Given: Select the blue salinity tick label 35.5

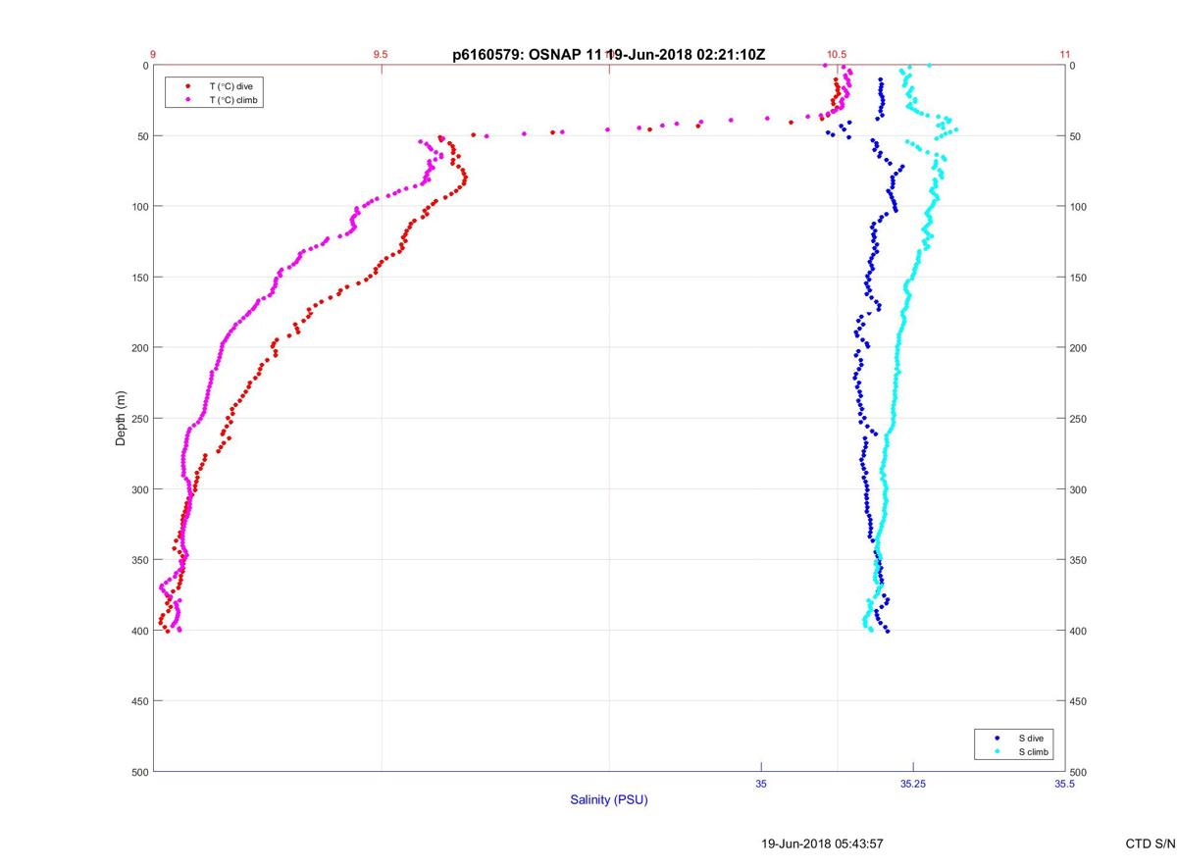Looking at the screenshot, I should (x=1065, y=784).
